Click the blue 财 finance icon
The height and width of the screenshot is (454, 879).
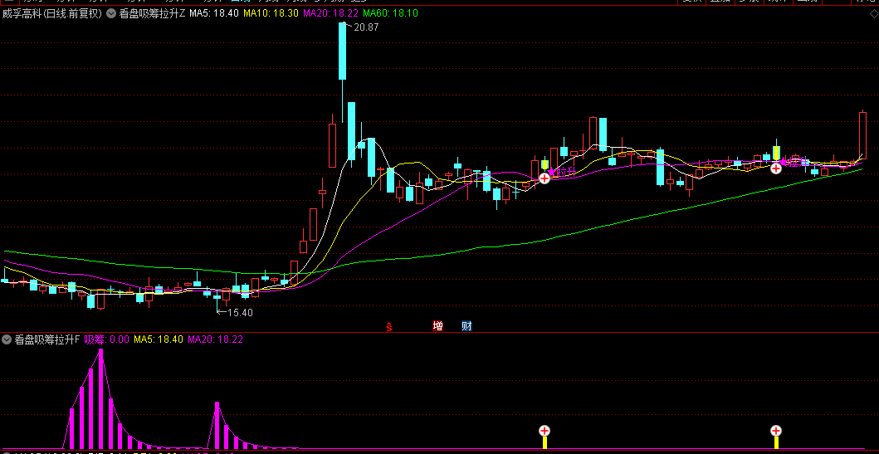pyautogui.click(x=466, y=325)
